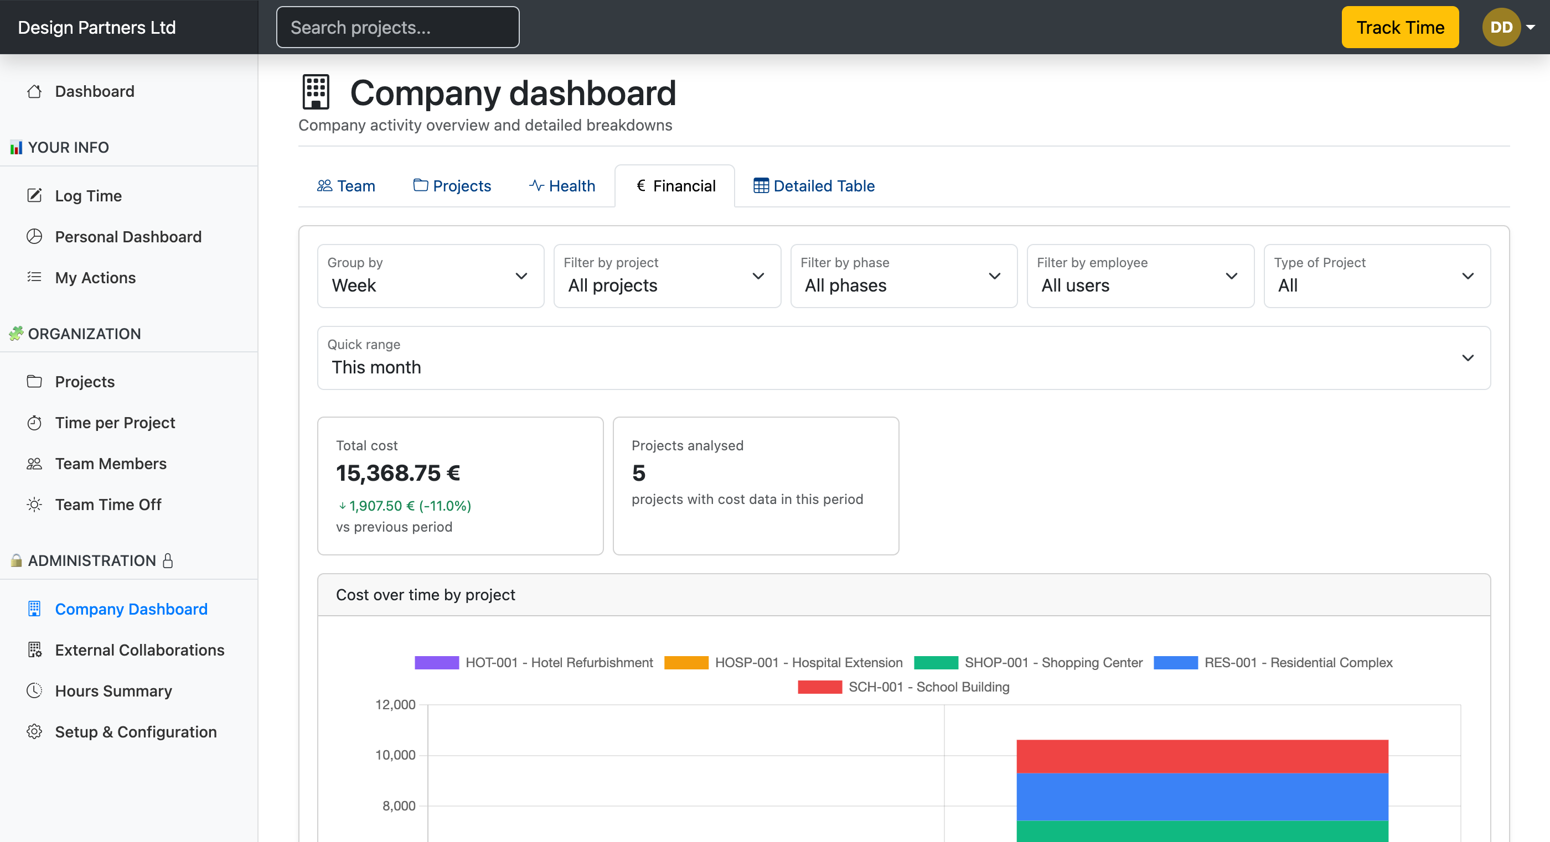
Task: Click the Track Time button
Action: (1399, 27)
